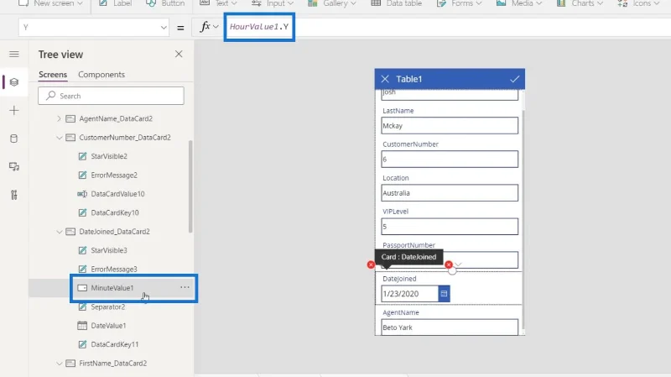Collapse the CustomerNumber_DataCard2 tree node
The width and height of the screenshot is (671, 377).
tap(59, 138)
